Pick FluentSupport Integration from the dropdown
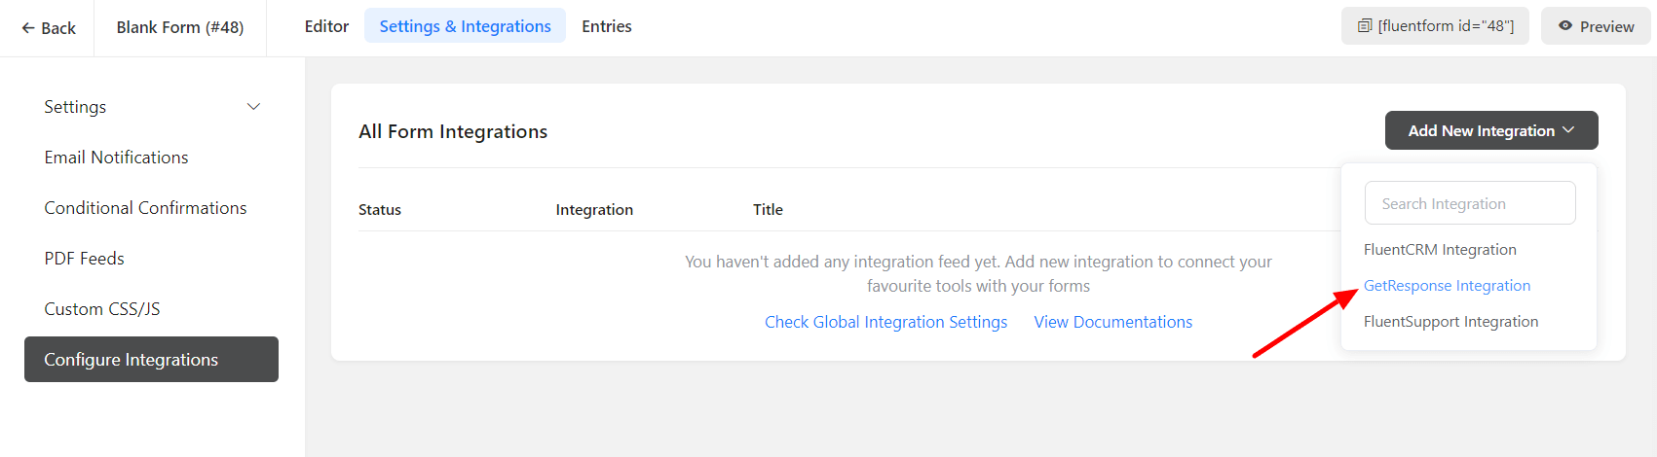1657x457 pixels. [1450, 322]
